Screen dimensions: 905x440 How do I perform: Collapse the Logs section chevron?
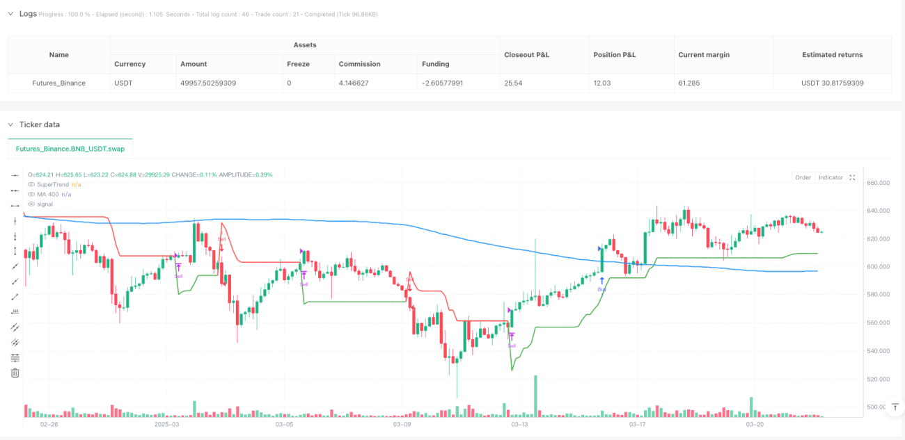tap(10, 14)
